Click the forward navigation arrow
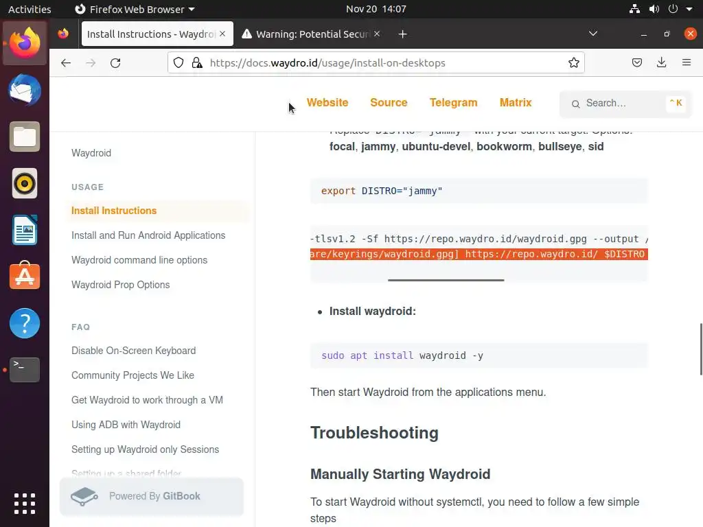 pos(91,62)
